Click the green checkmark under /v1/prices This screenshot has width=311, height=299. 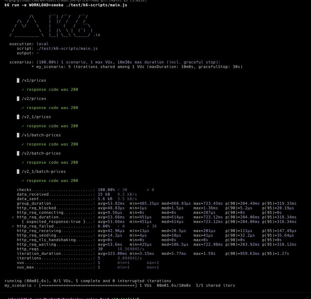tap(23, 90)
